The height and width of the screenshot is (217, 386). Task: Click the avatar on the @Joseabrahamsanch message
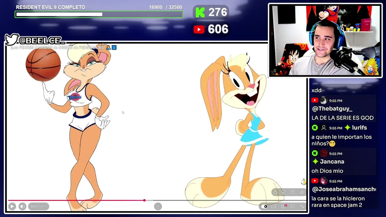point(324,181)
